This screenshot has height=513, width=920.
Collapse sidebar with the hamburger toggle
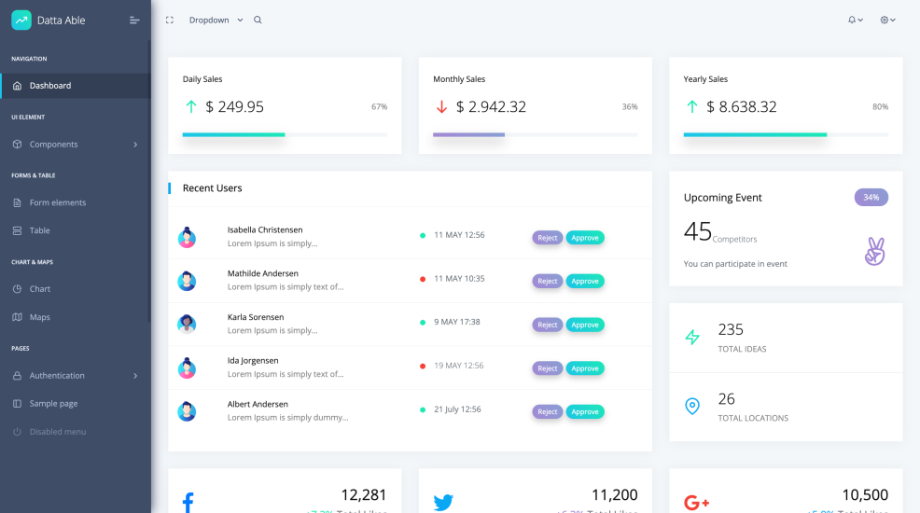tap(134, 20)
